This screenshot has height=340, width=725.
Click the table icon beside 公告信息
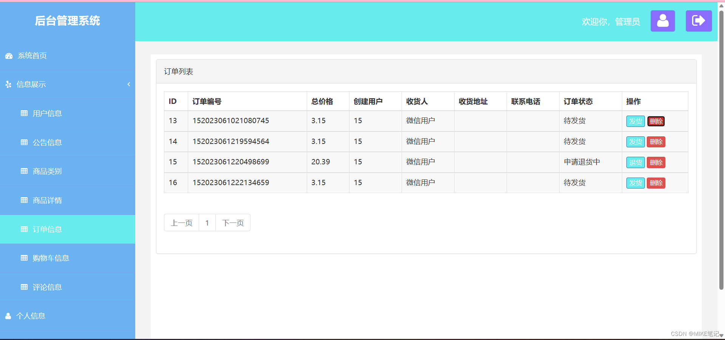24,142
